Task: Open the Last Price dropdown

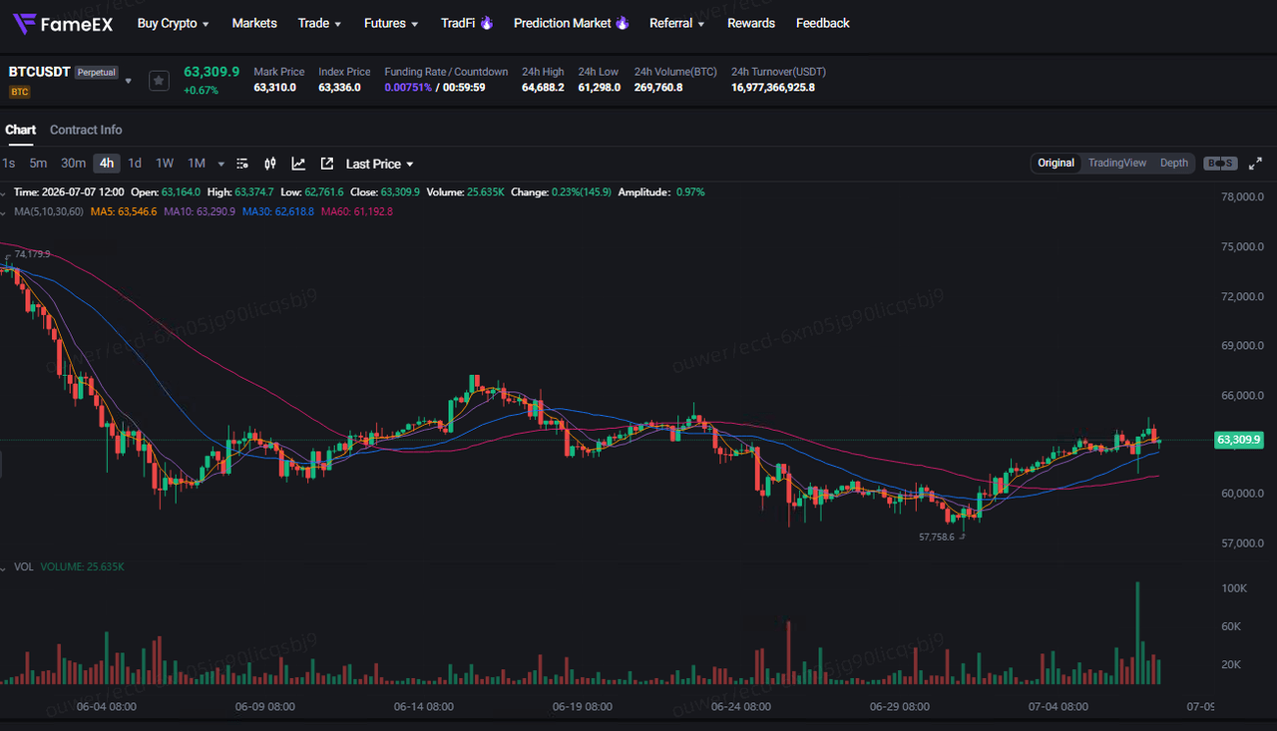Action: click(x=379, y=164)
